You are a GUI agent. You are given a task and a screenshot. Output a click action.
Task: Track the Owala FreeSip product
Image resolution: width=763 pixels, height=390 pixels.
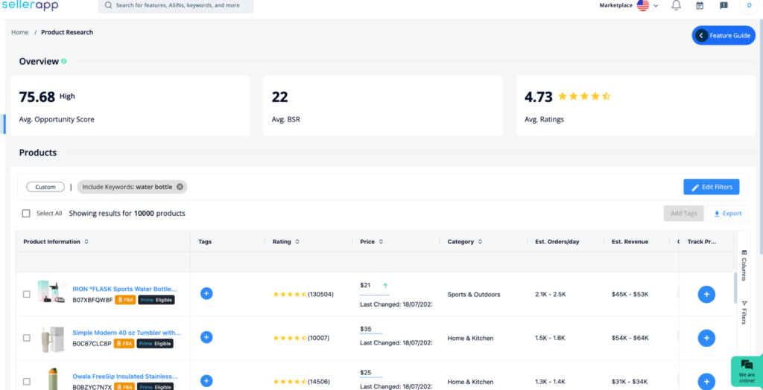tap(706, 381)
